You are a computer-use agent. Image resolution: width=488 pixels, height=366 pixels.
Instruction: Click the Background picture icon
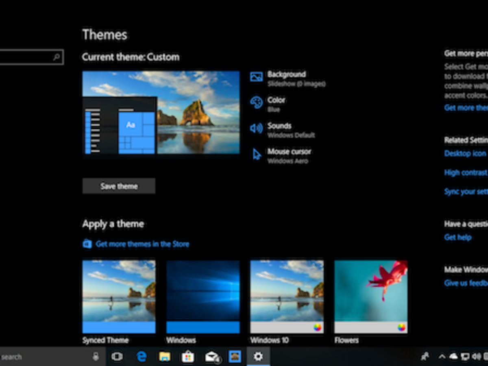(256, 77)
